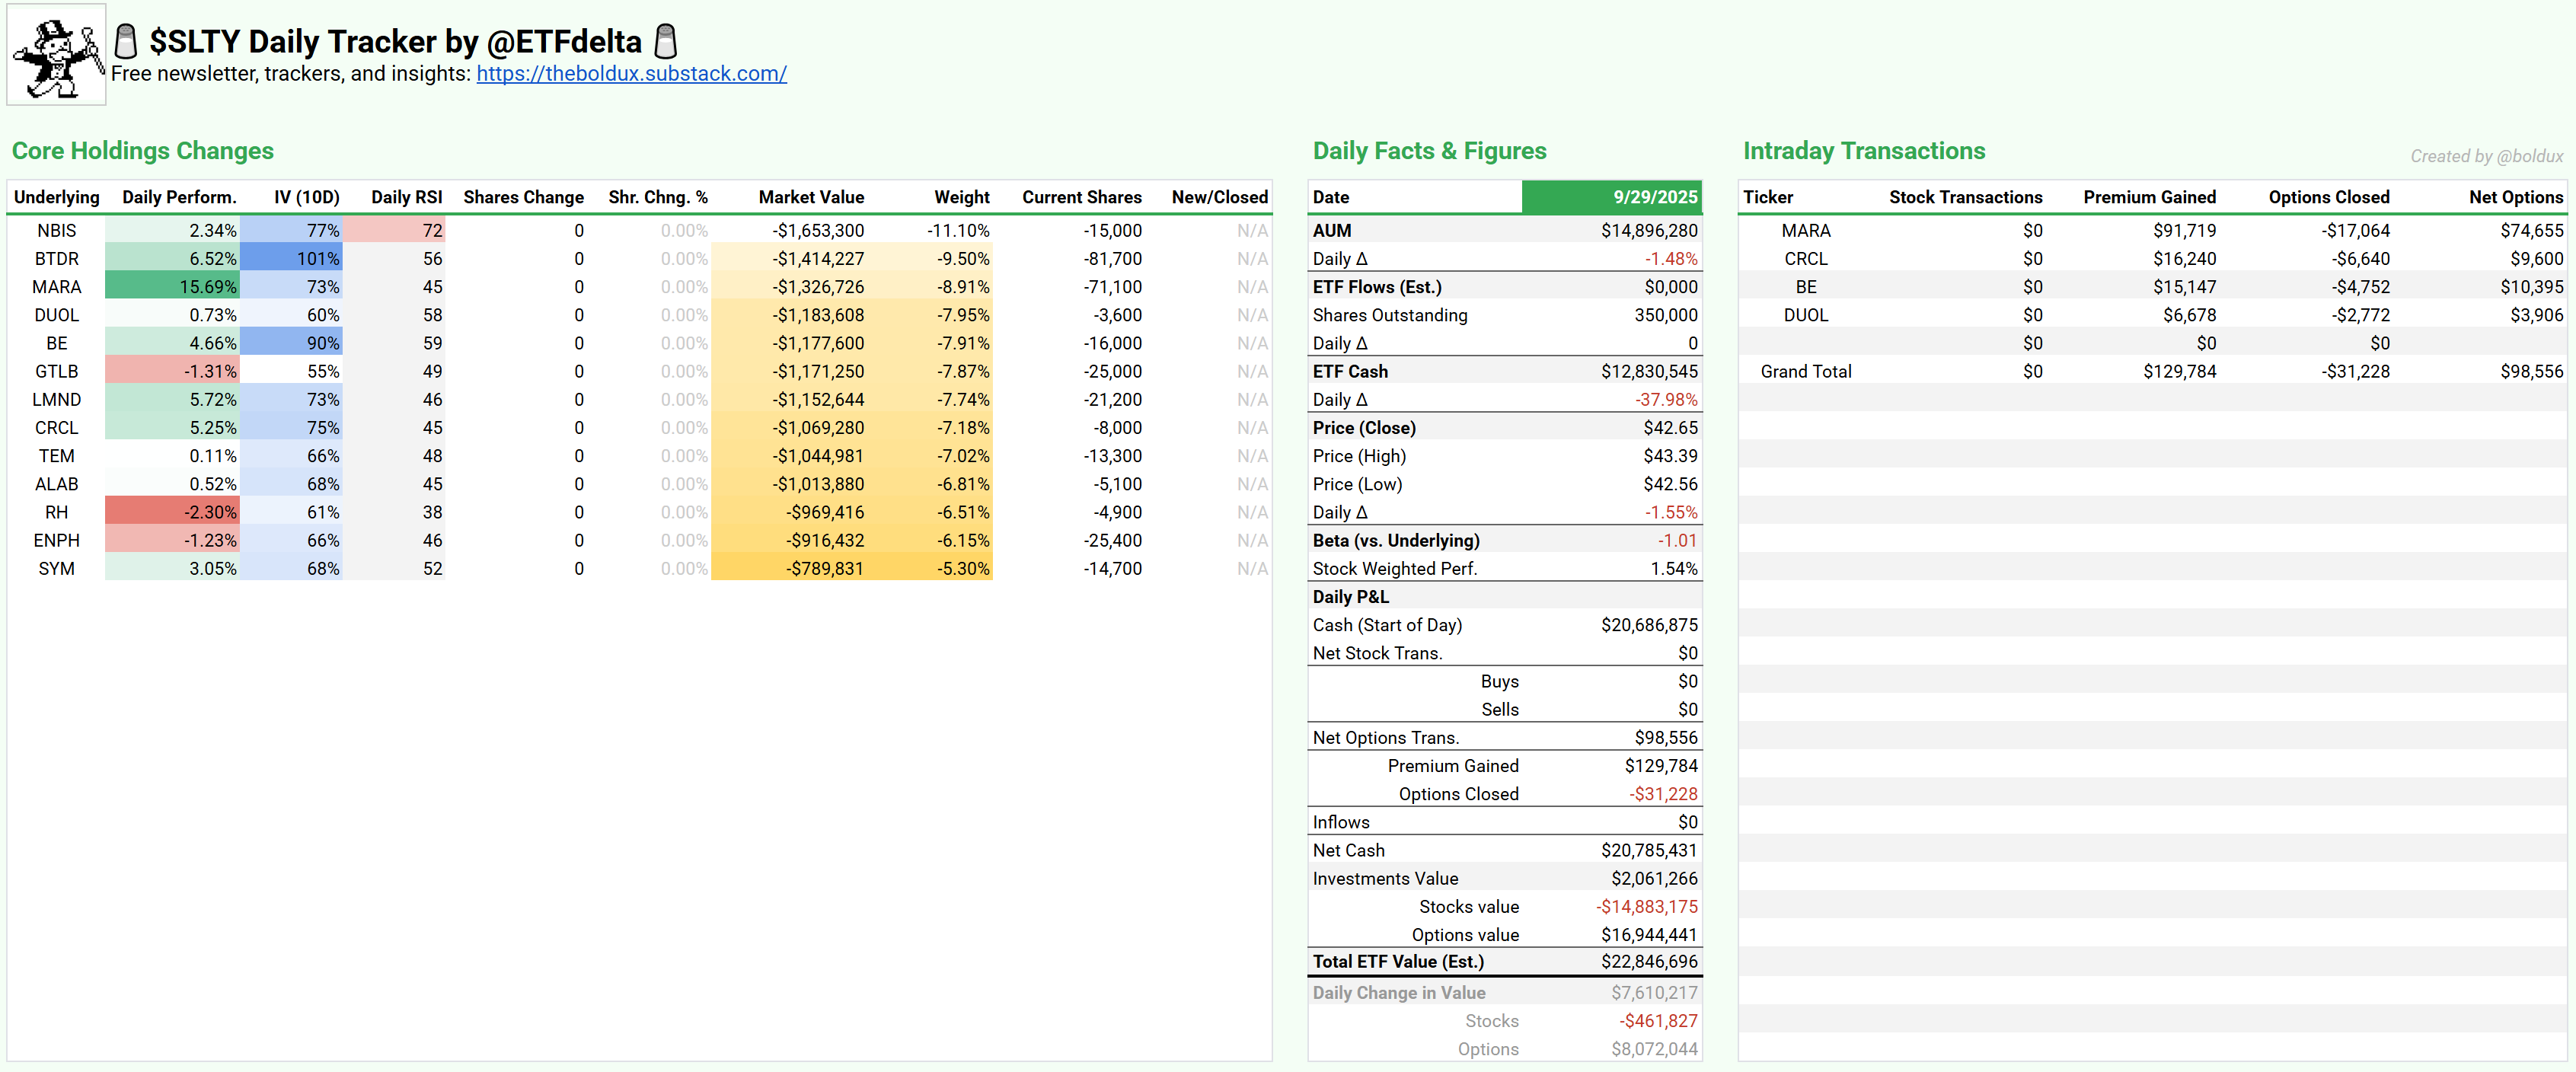Image resolution: width=2576 pixels, height=1072 pixels.
Task: Select the NBIS ticker cell
Action: 57,231
